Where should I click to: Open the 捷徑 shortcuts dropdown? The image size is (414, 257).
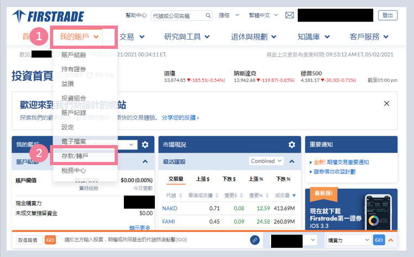(x=229, y=15)
